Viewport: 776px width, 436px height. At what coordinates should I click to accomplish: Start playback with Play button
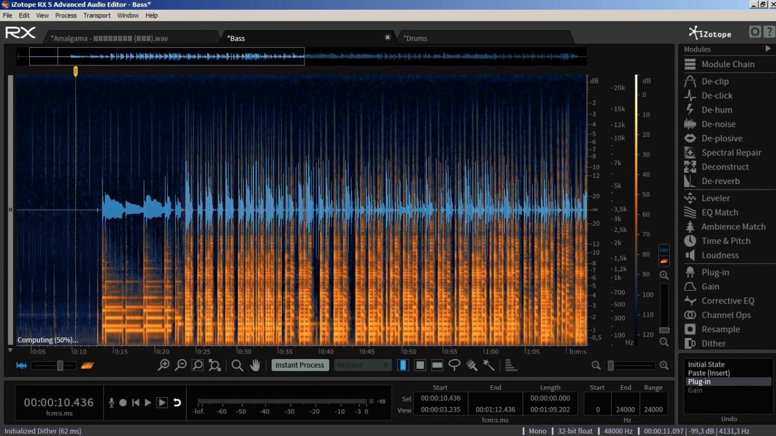pos(148,402)
